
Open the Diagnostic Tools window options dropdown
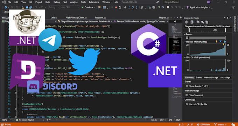pyautogui.click(x=225, y=18)
